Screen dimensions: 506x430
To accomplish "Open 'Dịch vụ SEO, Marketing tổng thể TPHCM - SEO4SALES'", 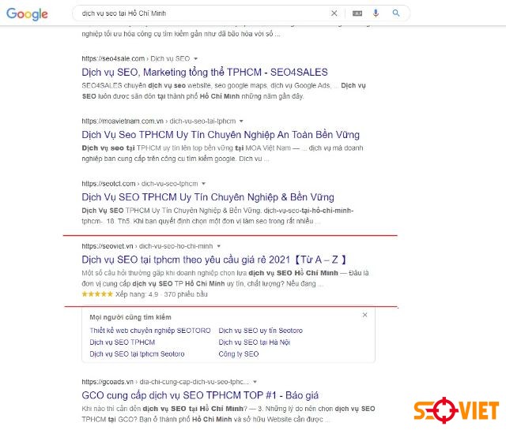I will 205,72.
